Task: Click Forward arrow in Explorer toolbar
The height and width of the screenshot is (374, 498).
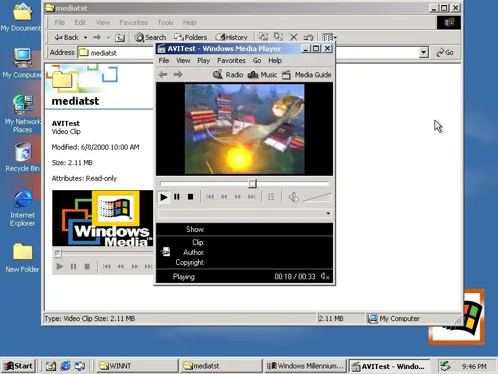Action: (97, 37)
